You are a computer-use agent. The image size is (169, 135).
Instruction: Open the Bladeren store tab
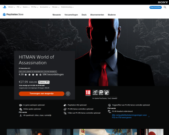tap(112, 15)
